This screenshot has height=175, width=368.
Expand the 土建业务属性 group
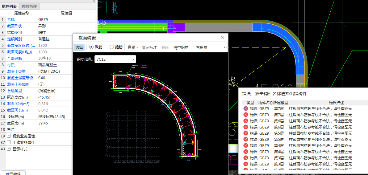9,142
